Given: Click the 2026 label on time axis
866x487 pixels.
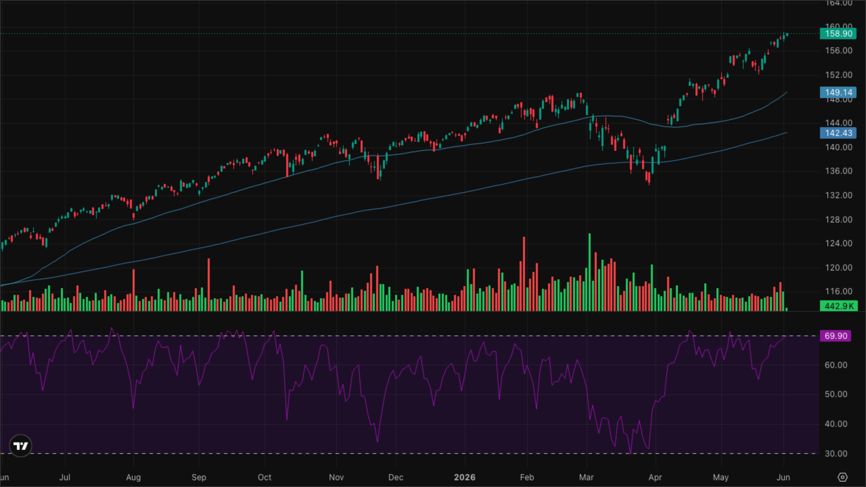Looking at the screenshot, I should (x=465, y=477).
